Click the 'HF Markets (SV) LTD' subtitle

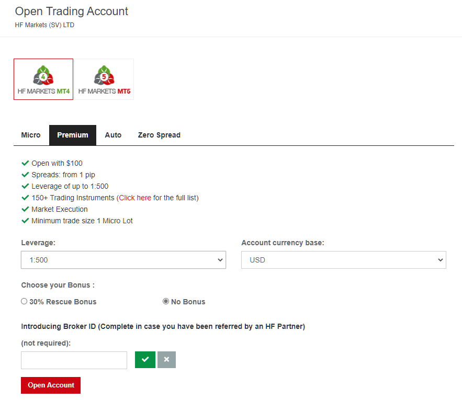click(x=44, y=25)
